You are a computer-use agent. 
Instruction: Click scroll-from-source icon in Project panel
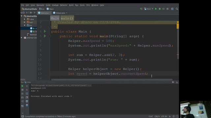coord(24,13)
